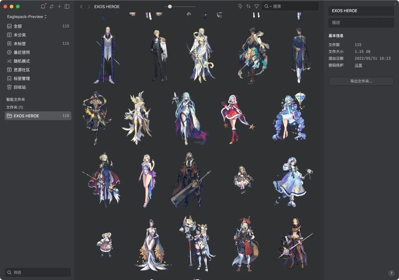Select the red-hat character in tartan kilt thumbnail
This screenshot has width=399, height=280.
(245, 244)
